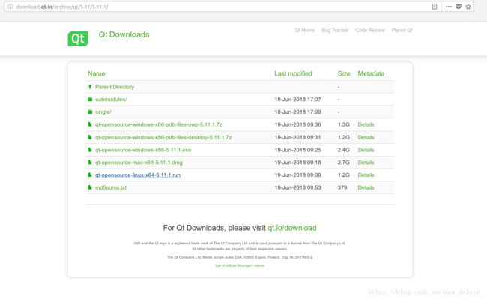Click the Qt Downloads title
The width and height of the screenshot is (487, 299).
pyautogui.click(x=124, y=34)
